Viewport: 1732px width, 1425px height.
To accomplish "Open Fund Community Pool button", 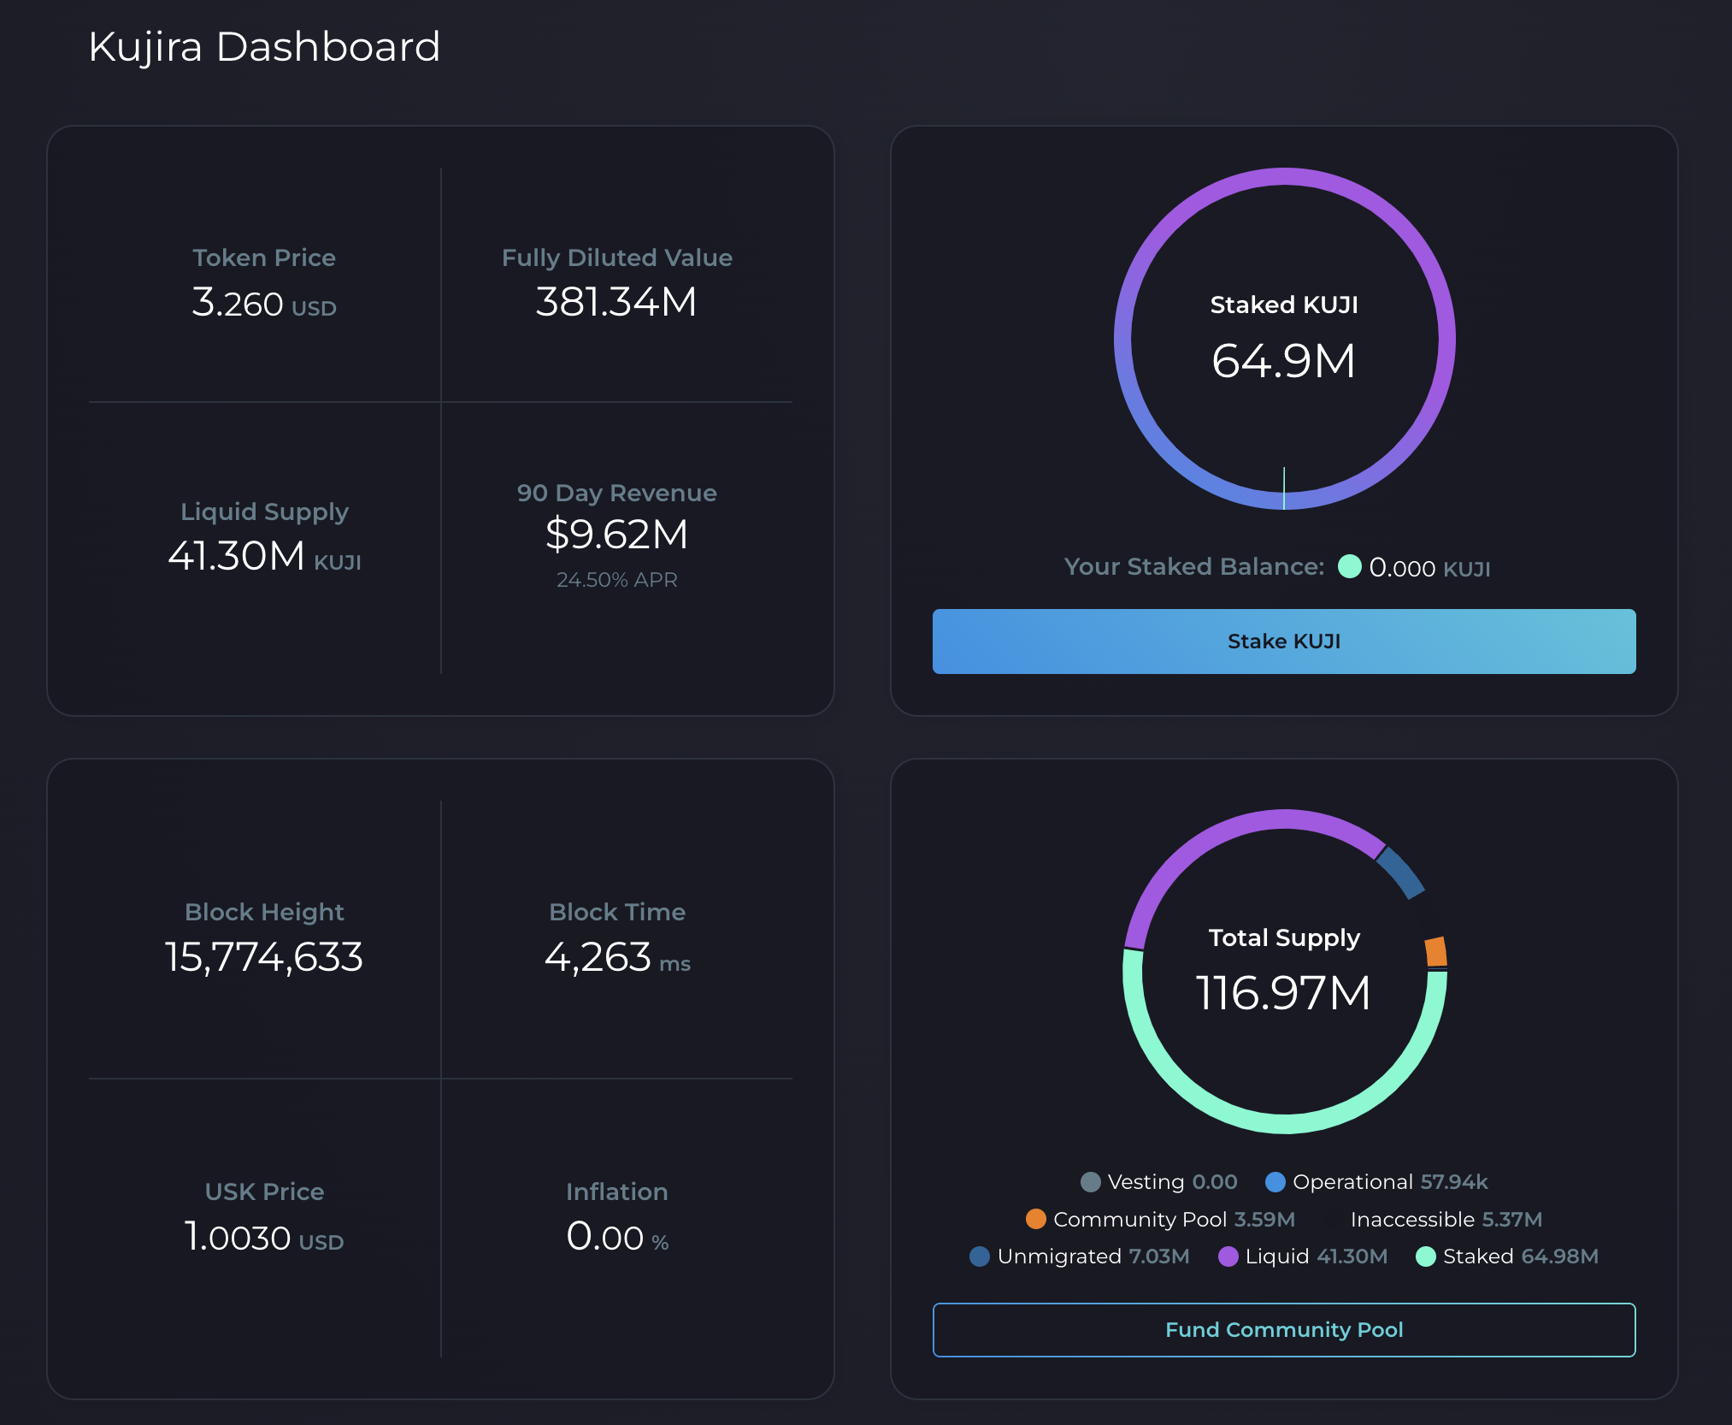I will [x=1284, y=1330].
